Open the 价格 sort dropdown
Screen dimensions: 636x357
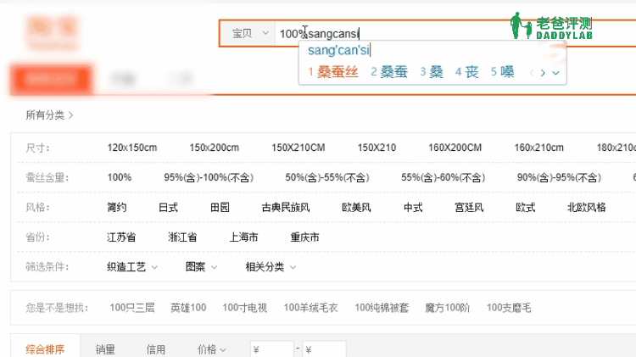211,349
